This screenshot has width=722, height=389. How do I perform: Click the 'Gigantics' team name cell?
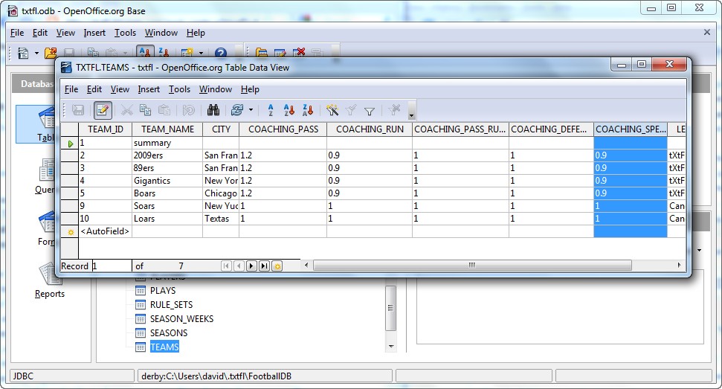pyautogui.click(x=167, y=181)
